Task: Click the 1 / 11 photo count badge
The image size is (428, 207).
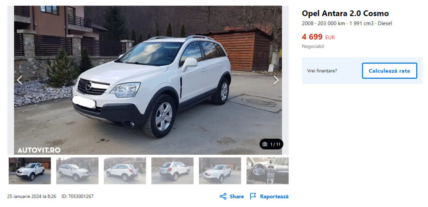Action: pos(271,144)
